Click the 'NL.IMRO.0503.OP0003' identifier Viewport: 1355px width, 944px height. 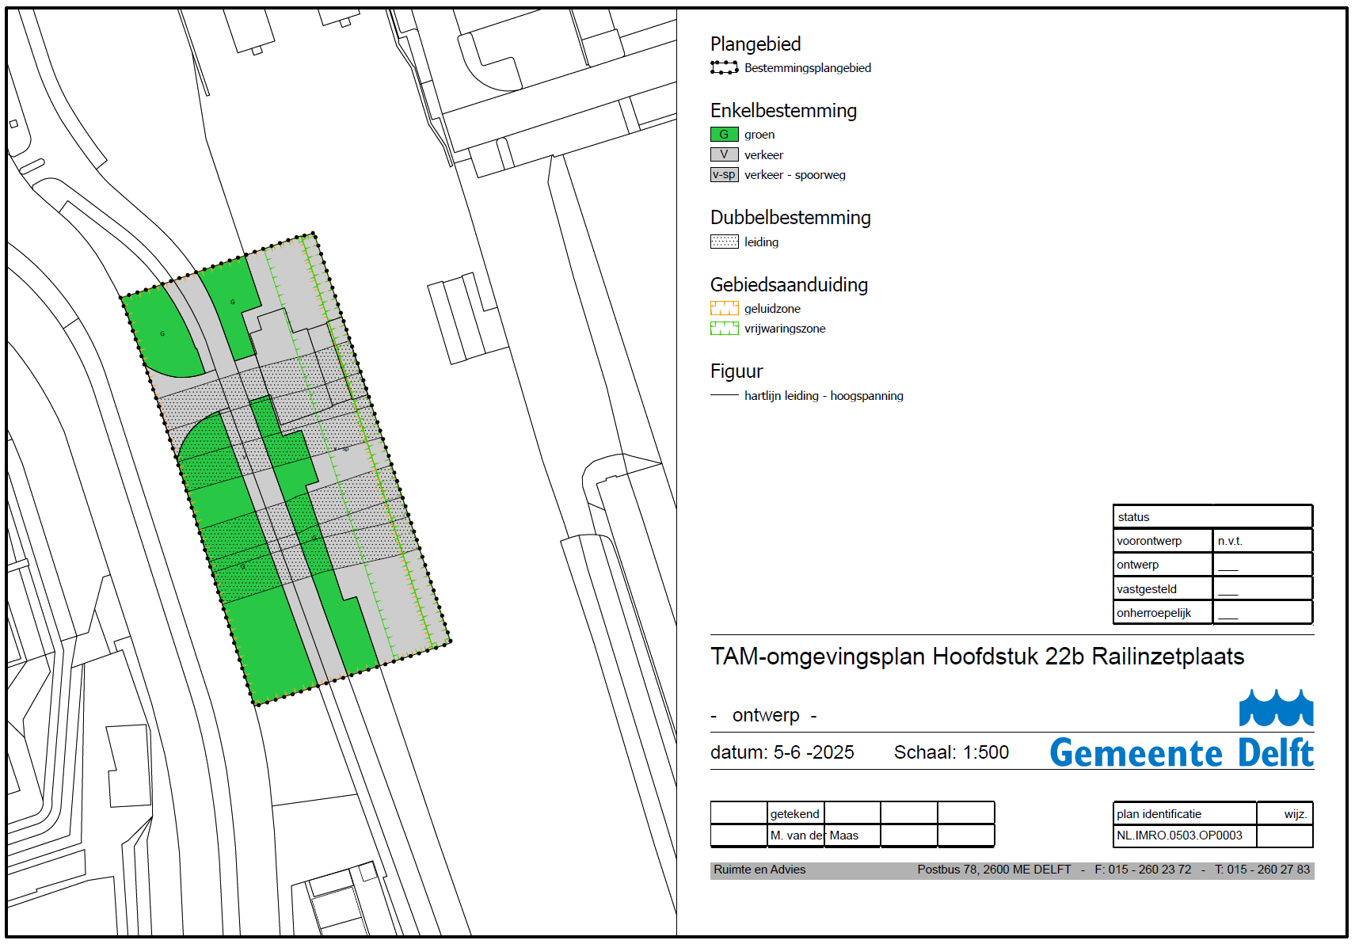(1179, 836)
